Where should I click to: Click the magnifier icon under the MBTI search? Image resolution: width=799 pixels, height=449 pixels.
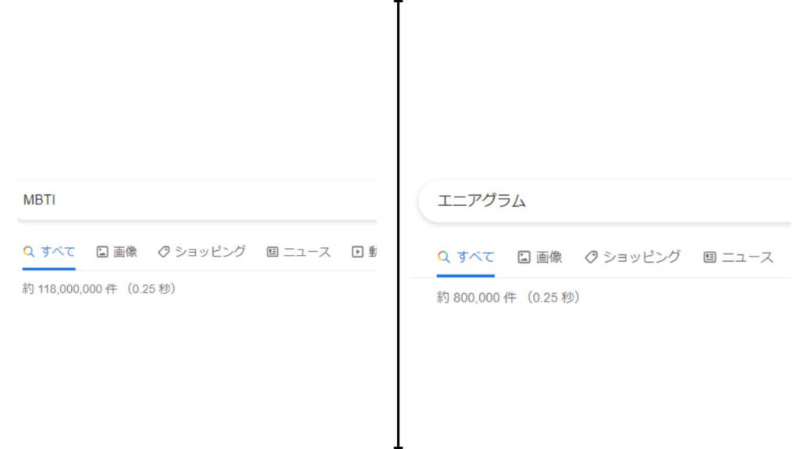[29, 252]
